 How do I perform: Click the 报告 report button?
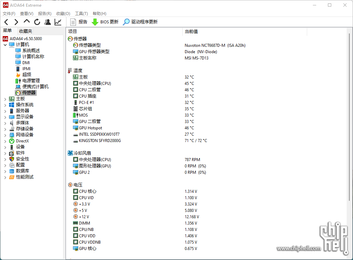click(79, 22)
